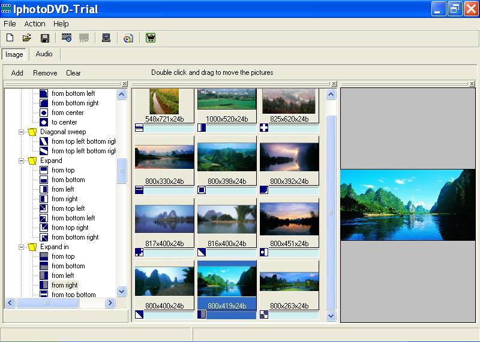
Task: Switch to the Audio tab
Action: point(44,54)
